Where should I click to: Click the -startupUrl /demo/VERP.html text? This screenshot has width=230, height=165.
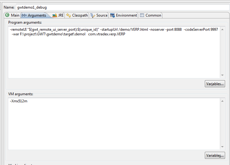124,29
